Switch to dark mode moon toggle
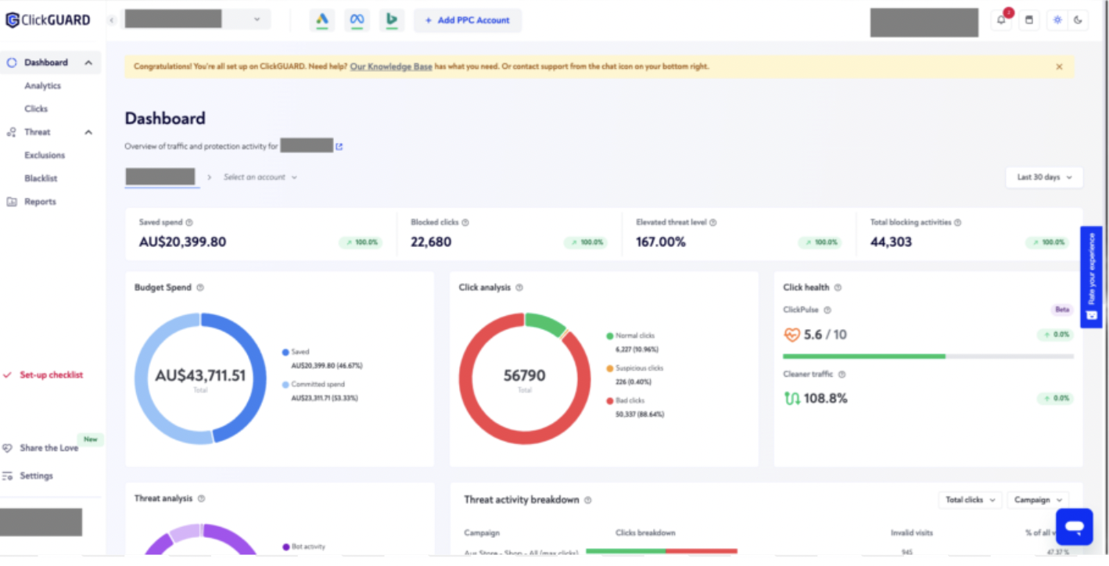 coord(1078,20)
